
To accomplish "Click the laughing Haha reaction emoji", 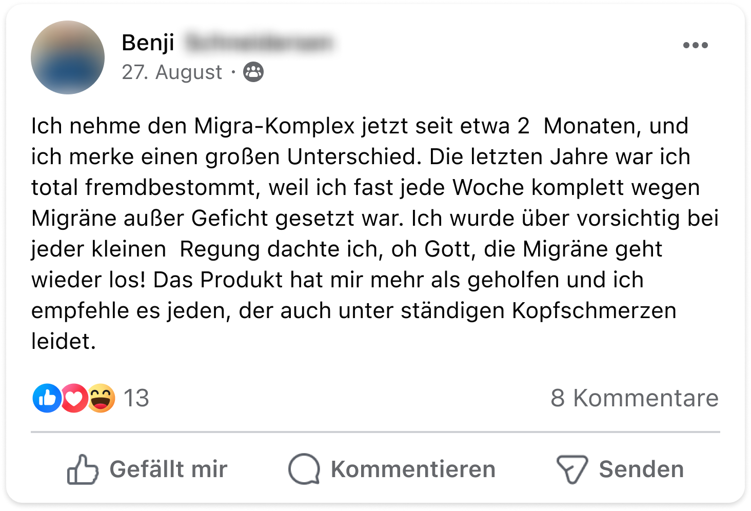I will click(x=102, y=398).
